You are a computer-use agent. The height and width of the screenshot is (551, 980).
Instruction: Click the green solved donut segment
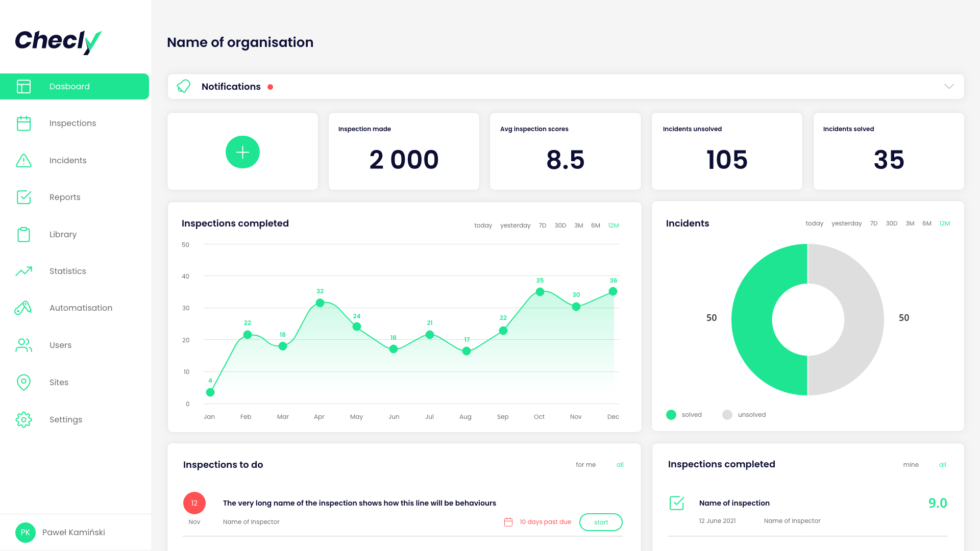[x=753, y=320]
